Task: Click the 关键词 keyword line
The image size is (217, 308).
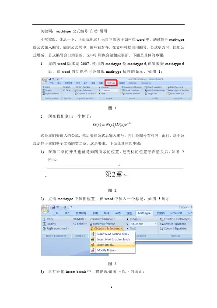Action: [73, 31]
